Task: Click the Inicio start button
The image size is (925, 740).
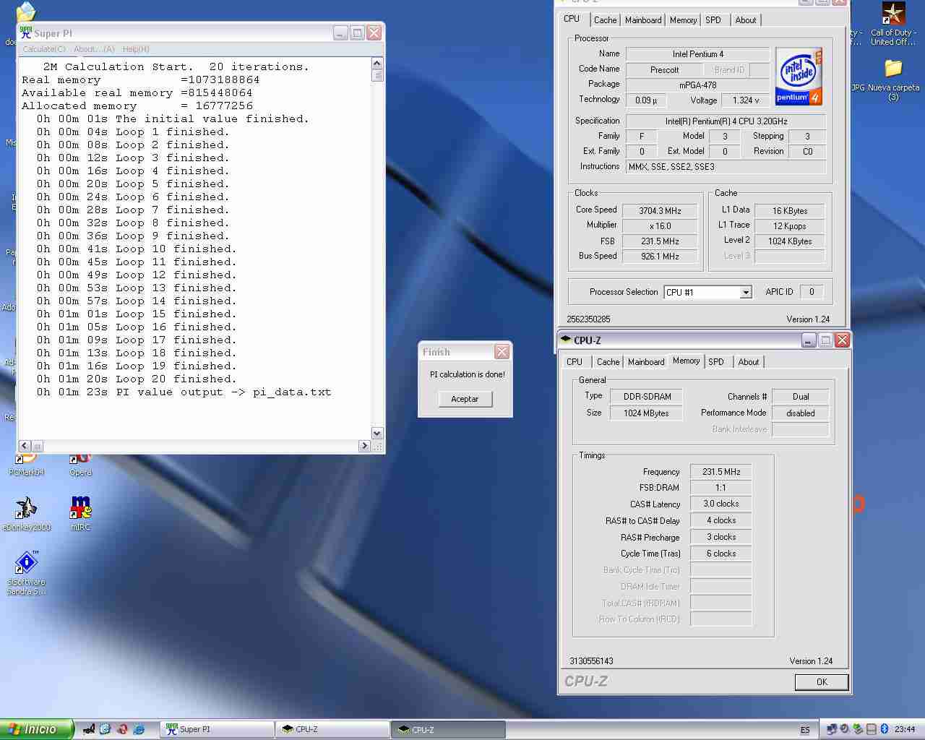Action: point(36,729)
